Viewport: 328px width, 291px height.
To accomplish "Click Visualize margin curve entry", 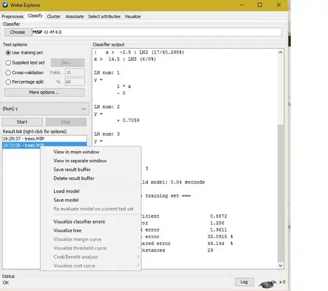I will pos(78,239).
